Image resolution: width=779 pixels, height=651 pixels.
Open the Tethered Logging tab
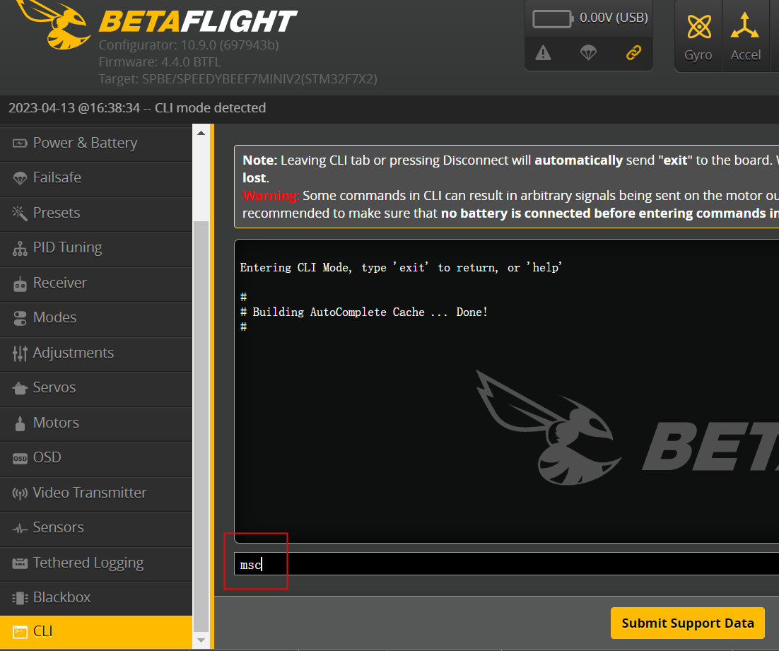(96, 563)
